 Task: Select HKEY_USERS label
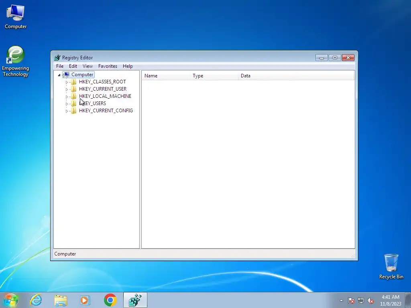[x=92, y=103]
